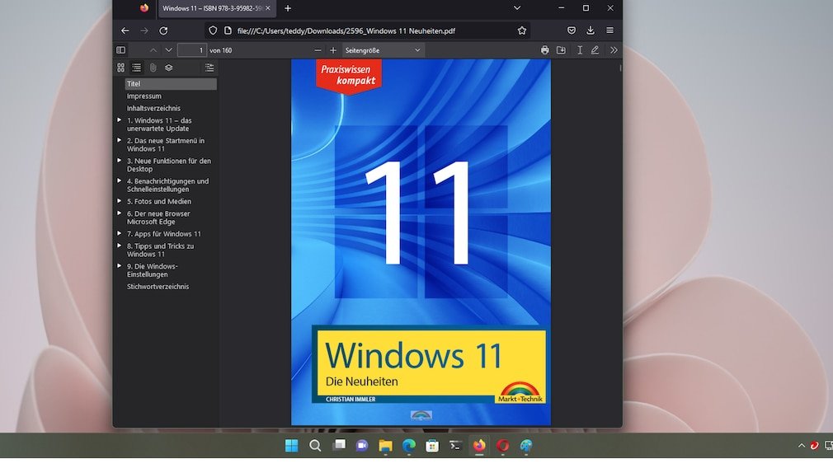Select the Titel outline entry
Image resolution: width=833 pixels, height=468 pixels.
(171, 84)
